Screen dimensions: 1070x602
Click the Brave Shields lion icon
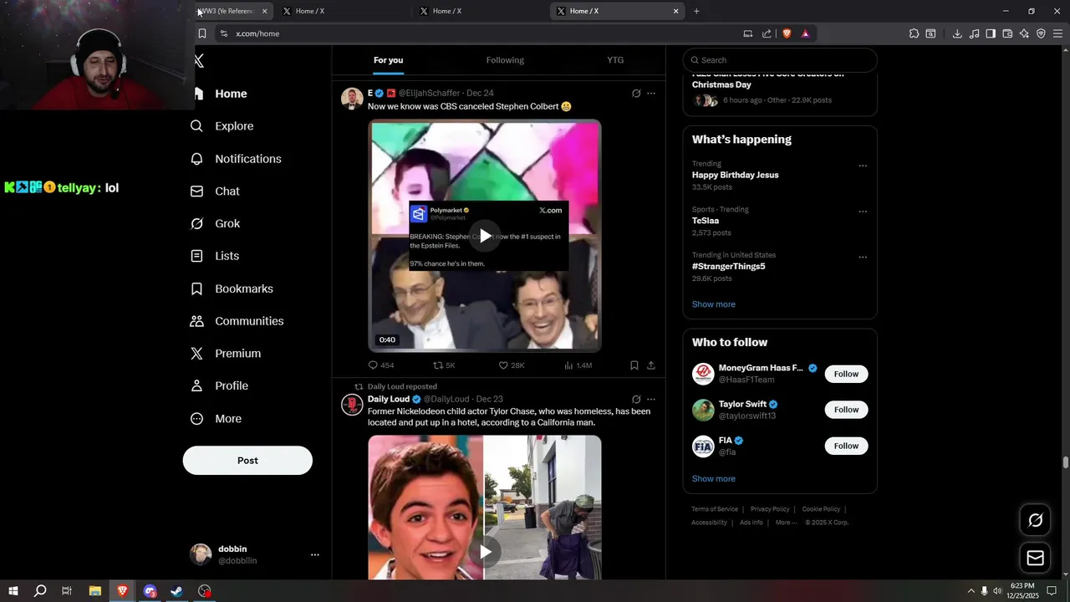pos(787,33)
